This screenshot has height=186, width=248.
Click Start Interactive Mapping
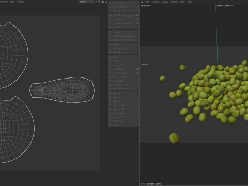point(123,36)
